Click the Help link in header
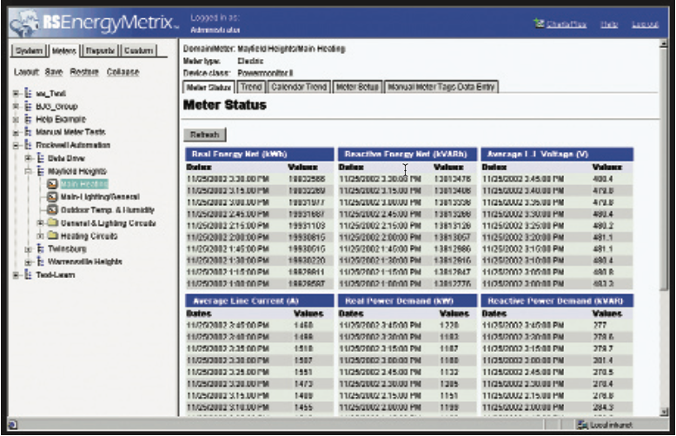 point(609,24)
